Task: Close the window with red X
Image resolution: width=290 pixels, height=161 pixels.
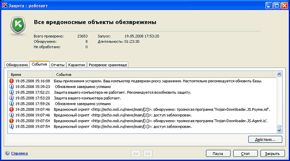Action: tap(285, 5)
